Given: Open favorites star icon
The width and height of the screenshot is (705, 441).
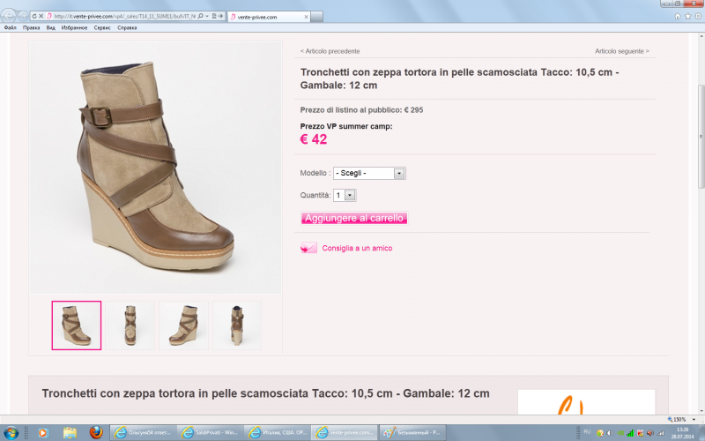Looking at the screenshot, I should tap(687, 16).
